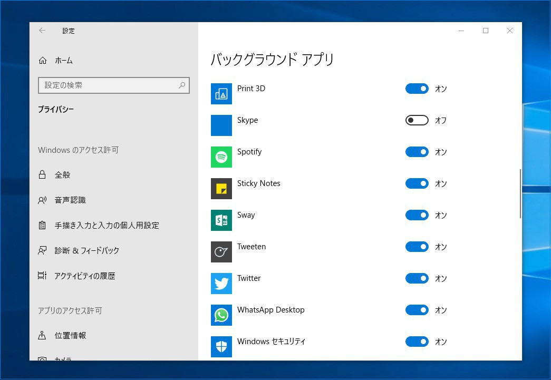
Task: Open 診断 & フィードバック section
Action: click(x=86, y=251)
